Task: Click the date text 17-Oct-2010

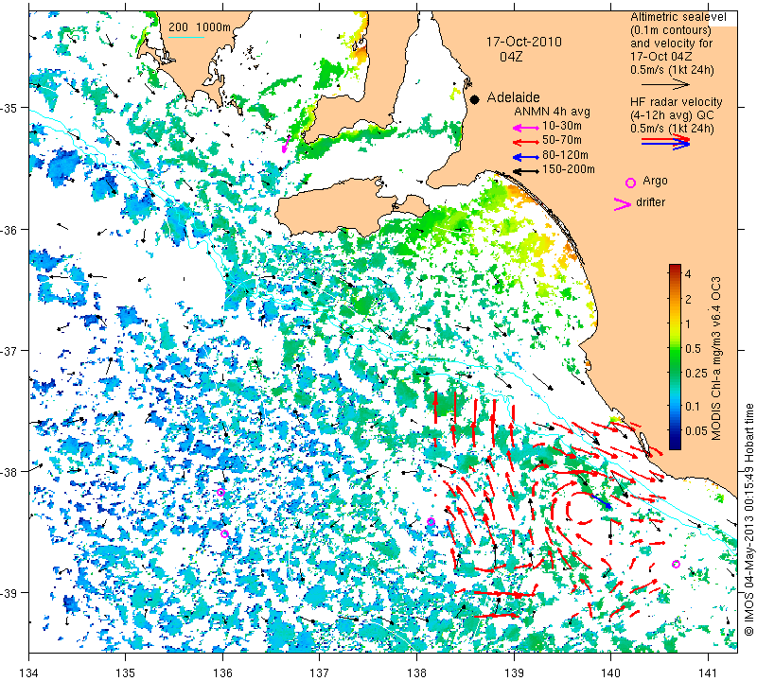Action: click(x=524, y=42)
